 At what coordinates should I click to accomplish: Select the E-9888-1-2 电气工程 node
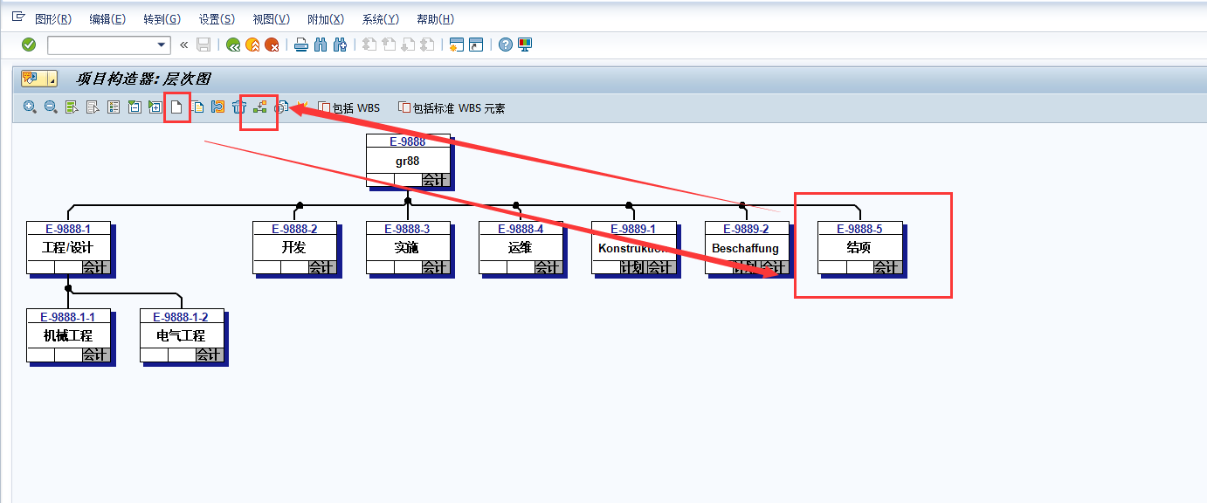click(x=182, y=335)
